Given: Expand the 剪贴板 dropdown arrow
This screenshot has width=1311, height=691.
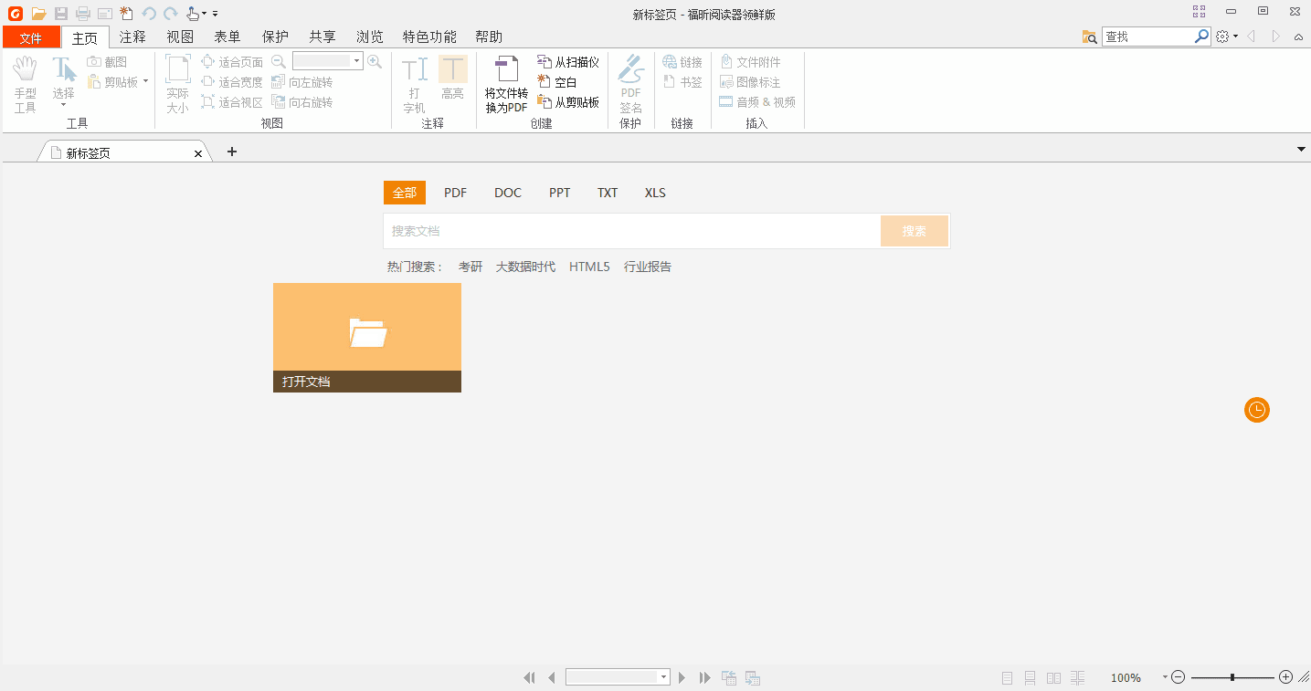Looking at the screenshot, I should click(x=145, y=82).
